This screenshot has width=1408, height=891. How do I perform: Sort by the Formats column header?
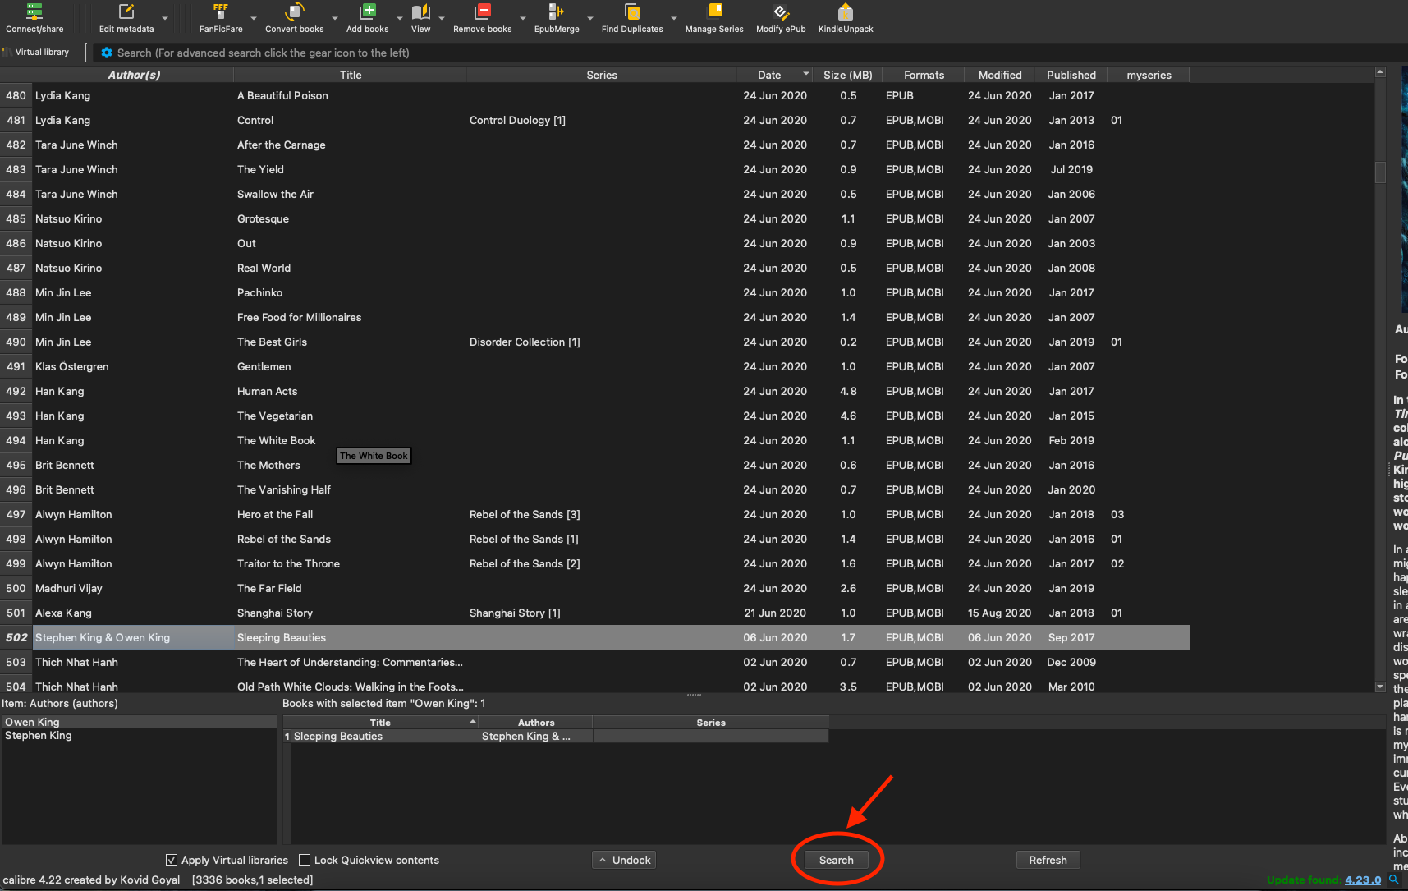tap(924, 75)
